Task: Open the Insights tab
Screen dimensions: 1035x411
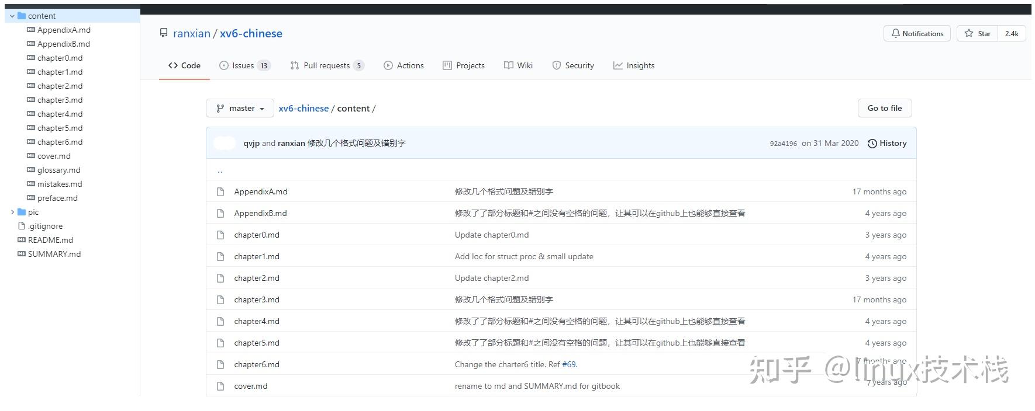Action: click(x=634, y=66)
